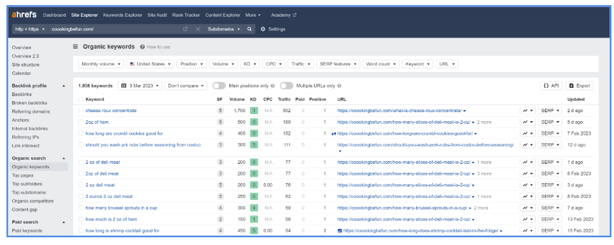Click the Ahrefs logo

24,15
